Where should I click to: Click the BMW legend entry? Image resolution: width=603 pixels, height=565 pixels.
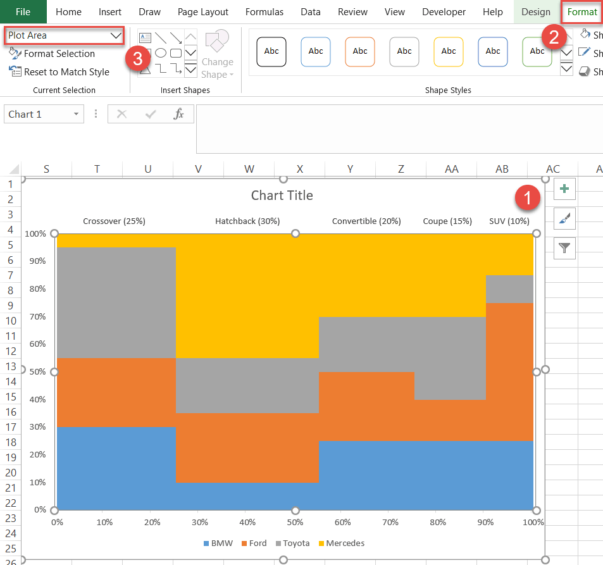218,543
